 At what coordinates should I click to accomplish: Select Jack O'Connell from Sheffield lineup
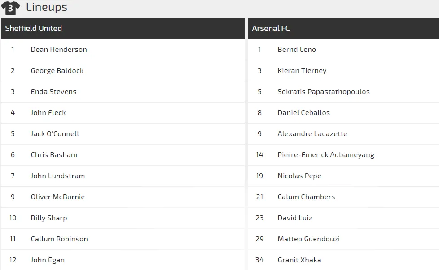pyautogui.click(x=55, y=134)
